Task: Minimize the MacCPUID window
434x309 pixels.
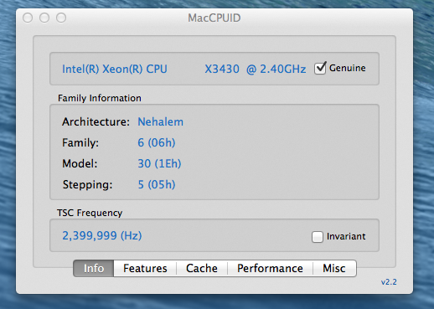Action: click(44, 18)
